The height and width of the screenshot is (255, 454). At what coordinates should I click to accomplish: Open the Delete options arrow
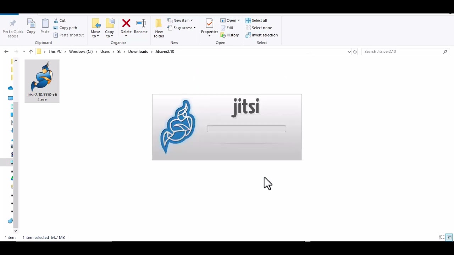[126, 36]
